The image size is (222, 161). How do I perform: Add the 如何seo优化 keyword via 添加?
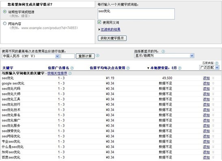click(206, 152)
